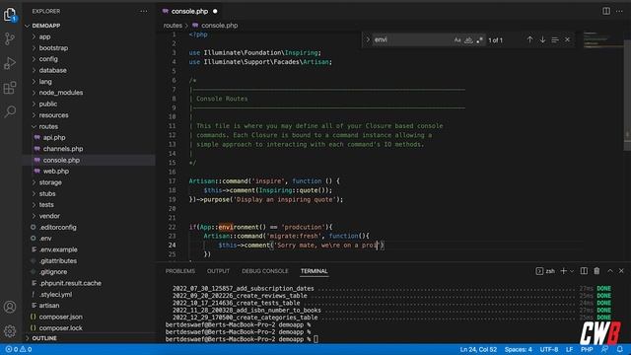Toggle Use Regular Expression in find
The height and width of the screenshot is (355, 631).
(479, 39)
